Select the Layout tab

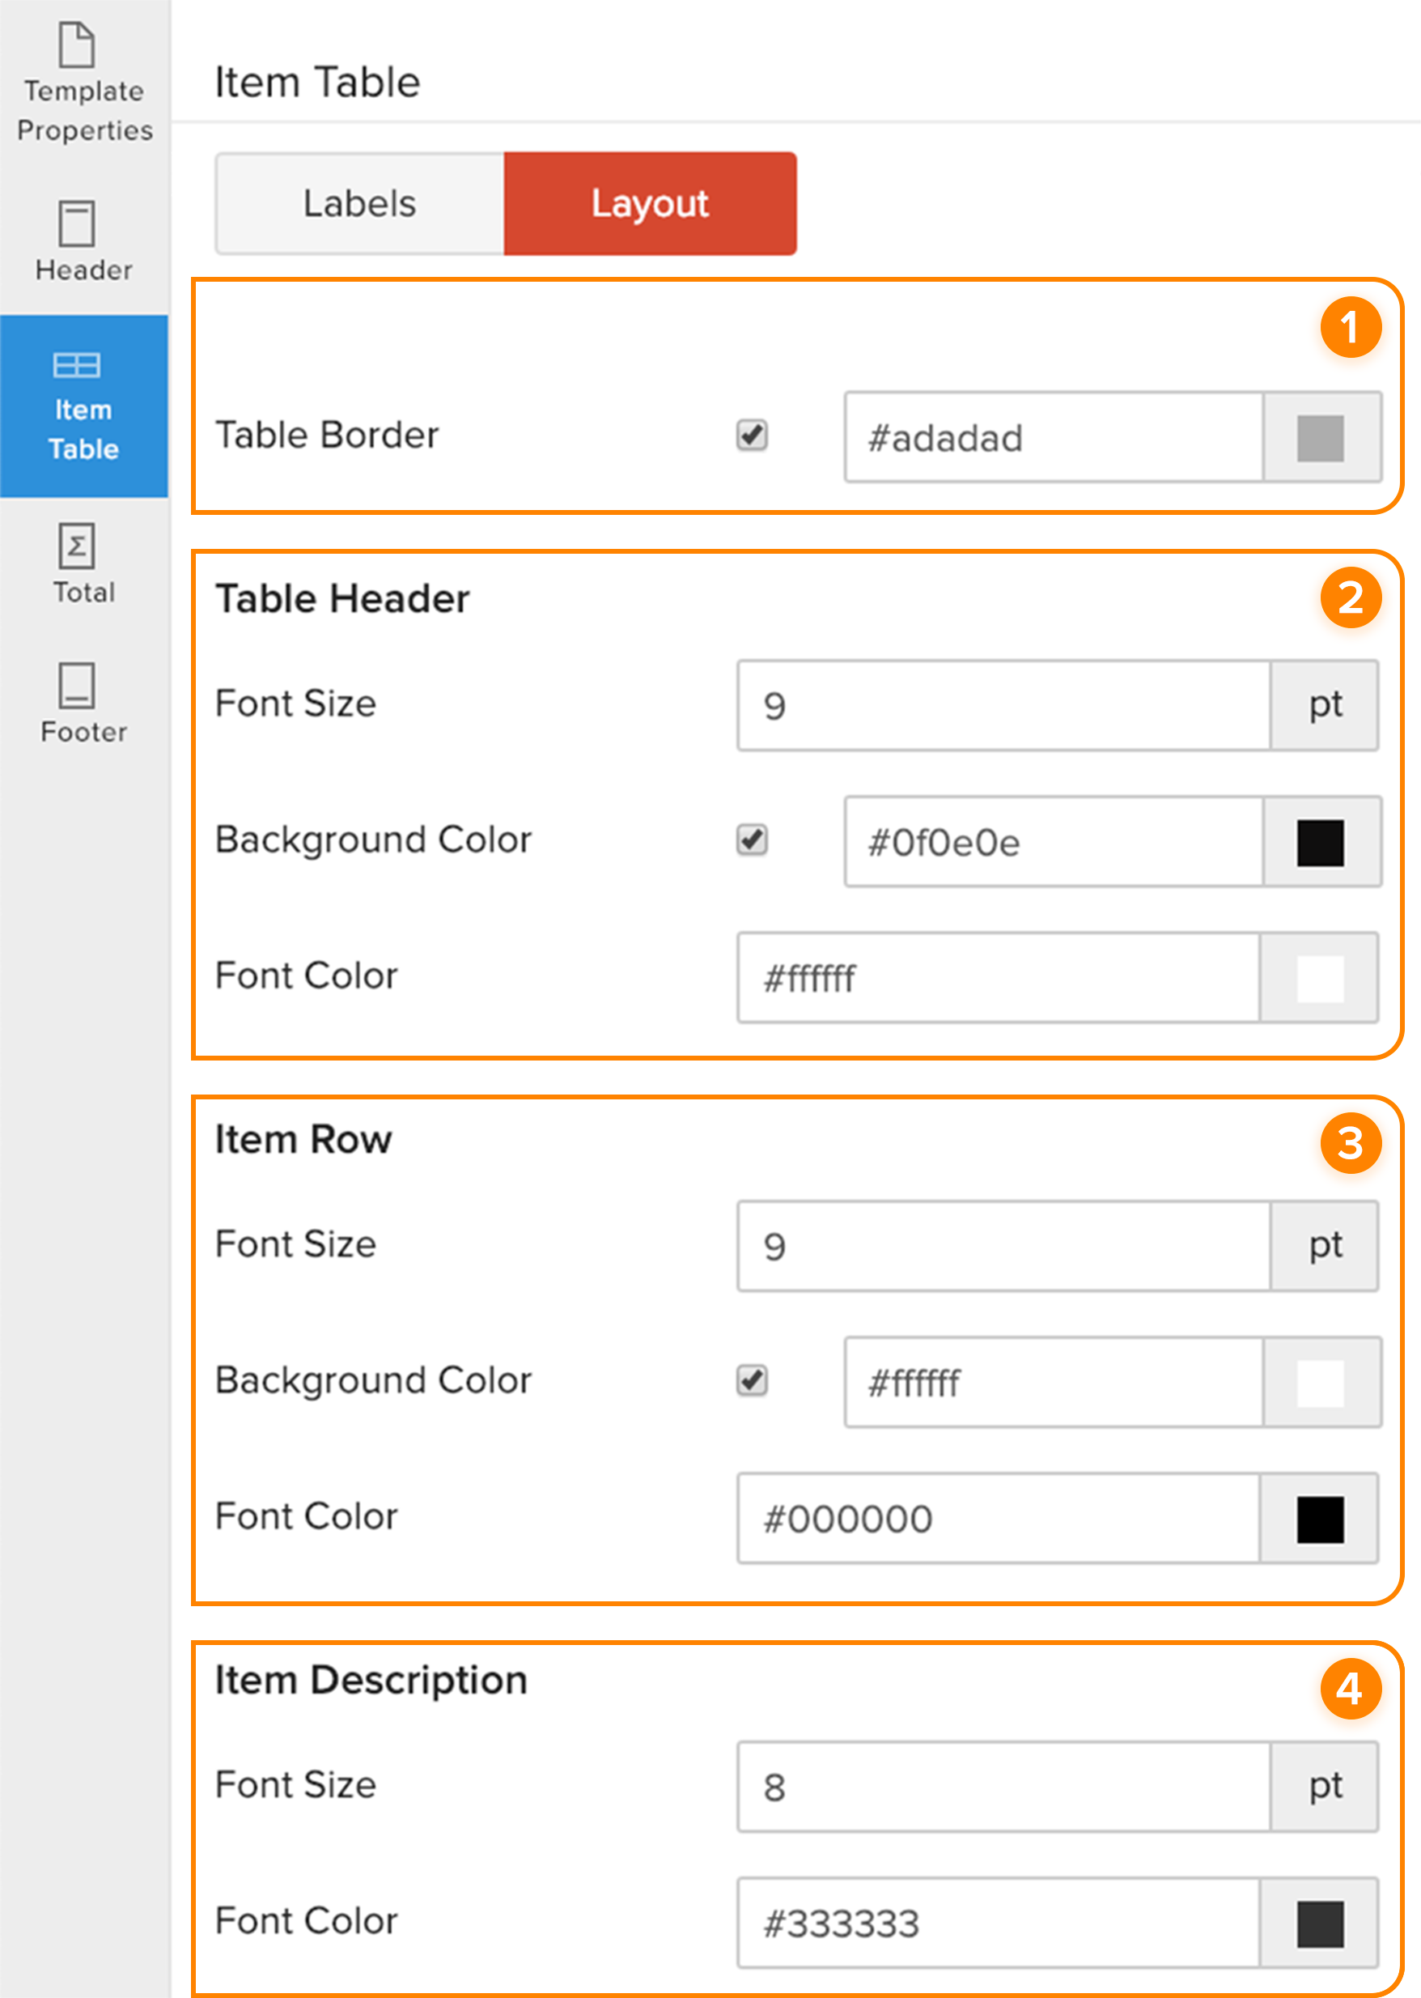click(649, 204)
